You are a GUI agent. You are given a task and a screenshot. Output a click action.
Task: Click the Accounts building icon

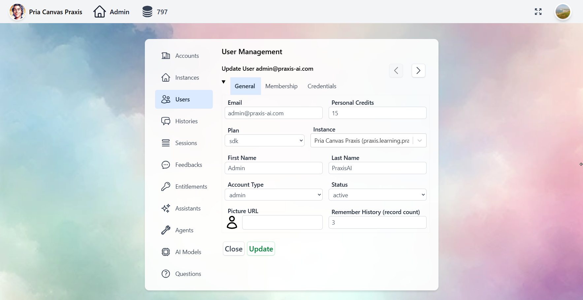tap(166, 56)
